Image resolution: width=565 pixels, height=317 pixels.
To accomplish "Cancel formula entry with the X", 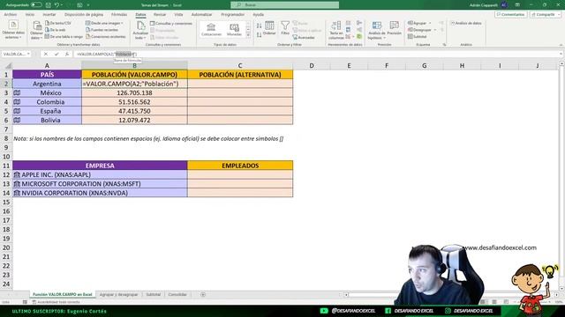I will 45,54.
